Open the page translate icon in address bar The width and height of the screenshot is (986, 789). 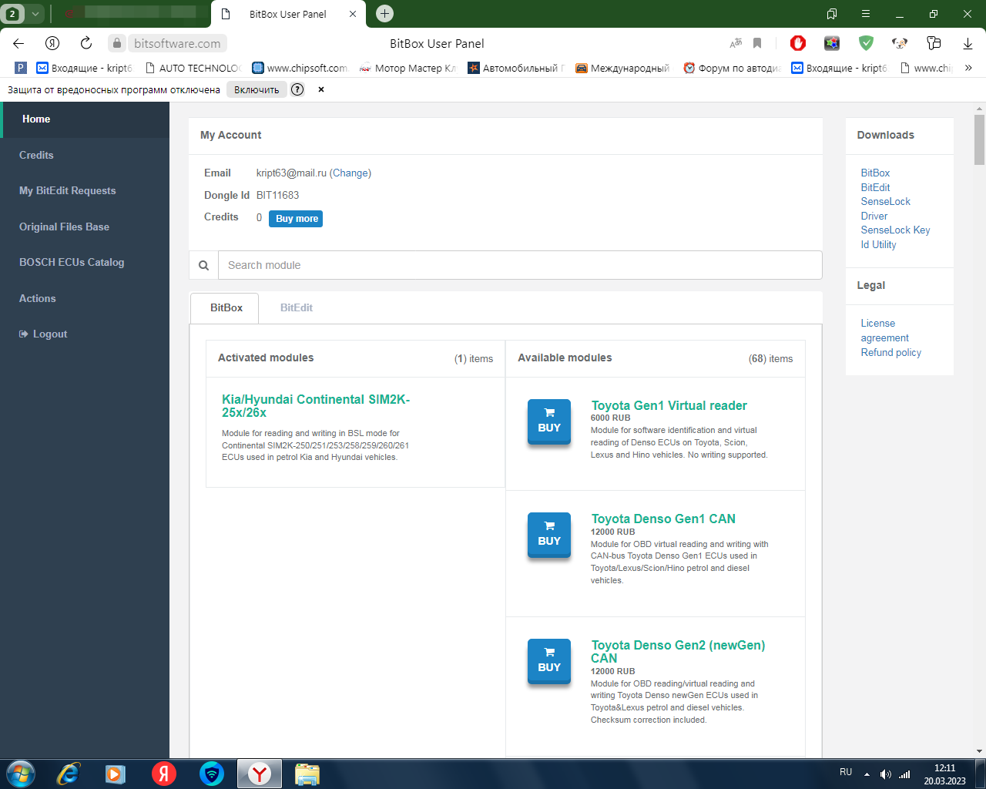pyautogui.click(x=736, y=43)
